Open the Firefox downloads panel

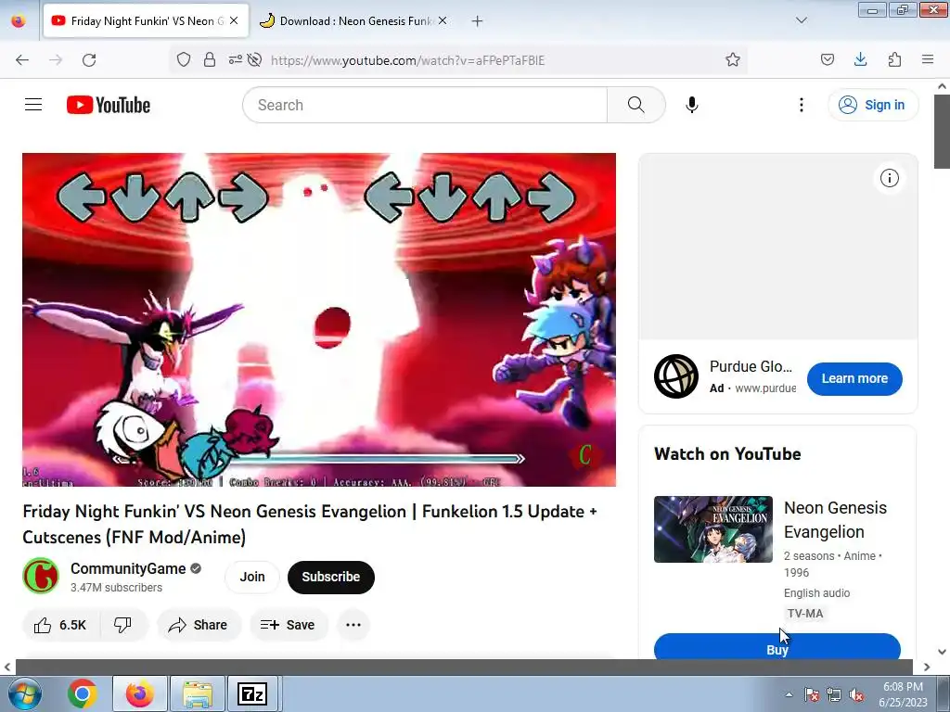860,59
